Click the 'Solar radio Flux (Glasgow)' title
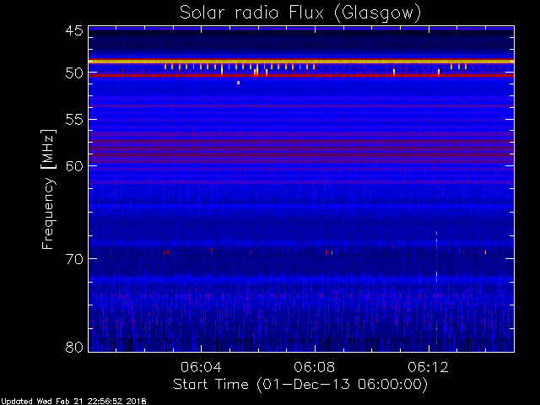Viewport: 540px width, 405px height. (x=300, y=13)
